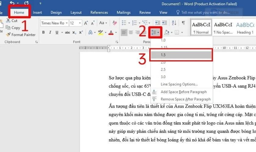Copy the selection to clipboard
Image resolution: width=256 pixels, height=152 pixels.
click(x=13, y=28)
